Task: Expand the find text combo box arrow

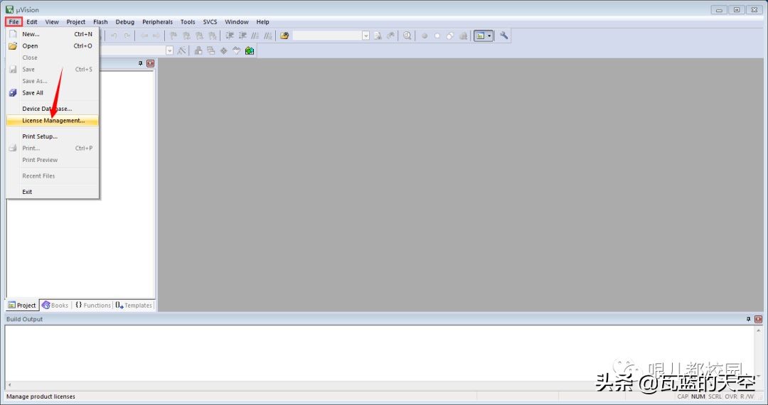Action: tap(366, 36)
